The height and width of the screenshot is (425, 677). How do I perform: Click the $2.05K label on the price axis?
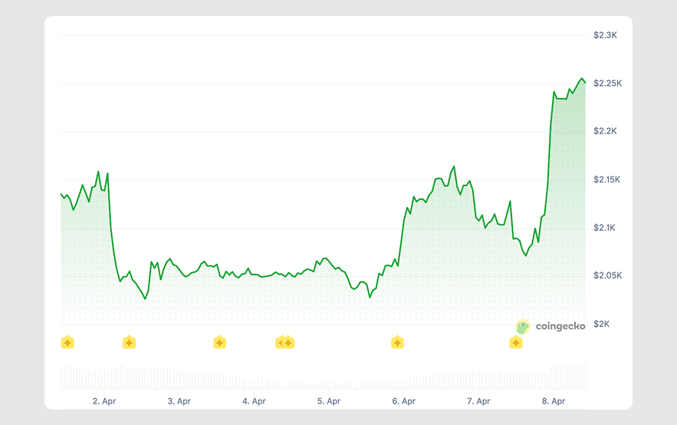tap(607, 275)
